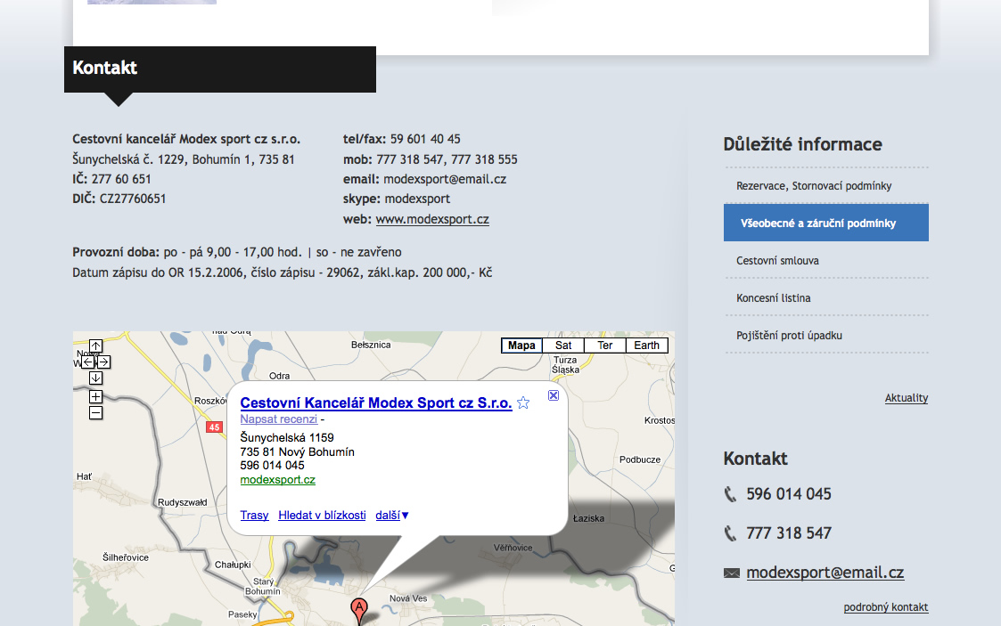Pan the map up with arrow button

coord(95,346)
